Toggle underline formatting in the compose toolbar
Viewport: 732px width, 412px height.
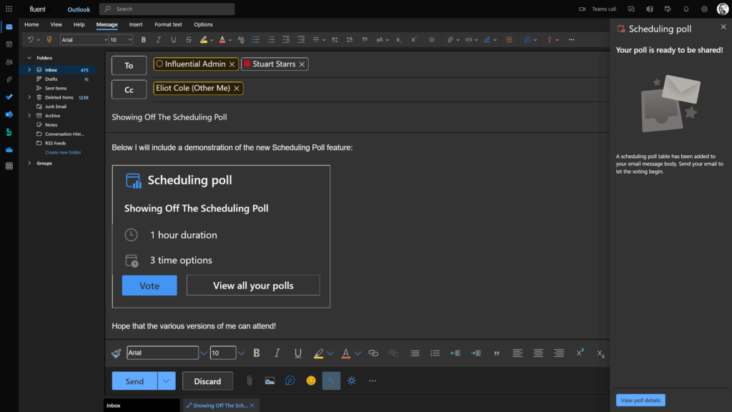pos(297,353)
